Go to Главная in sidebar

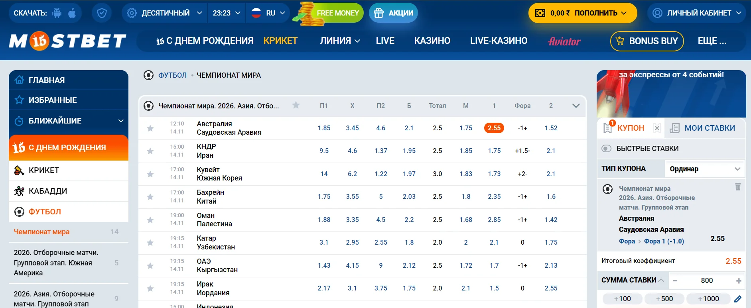pos(69,80)
